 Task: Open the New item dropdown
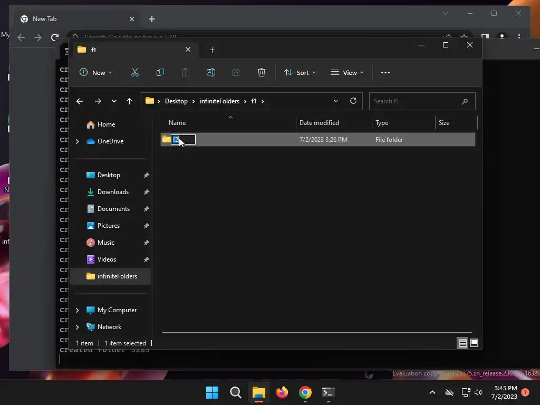[x=96, y=73]
